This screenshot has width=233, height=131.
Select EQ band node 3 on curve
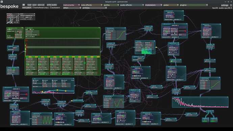pos(66,91)
